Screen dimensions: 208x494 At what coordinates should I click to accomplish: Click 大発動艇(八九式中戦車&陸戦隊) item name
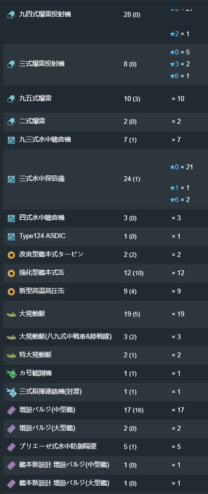coord(65,337)
